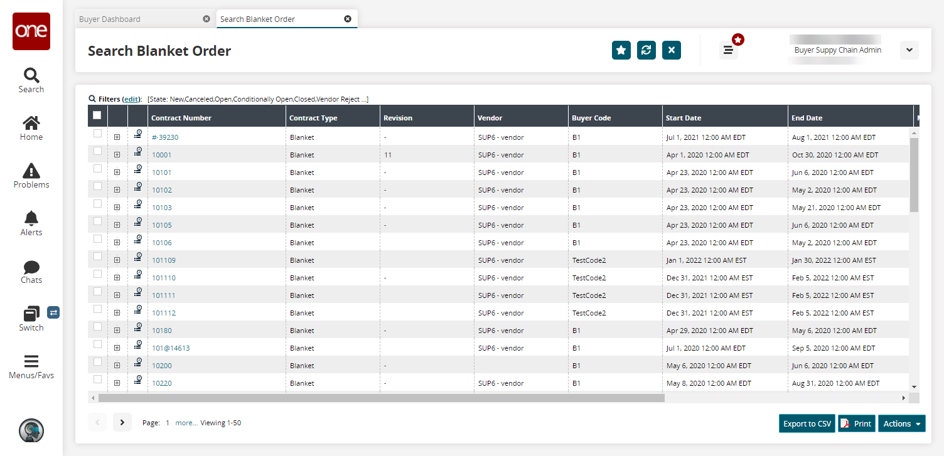Check the checkbox for contract 10001
The image size is (944, 456).
[97, 151]
